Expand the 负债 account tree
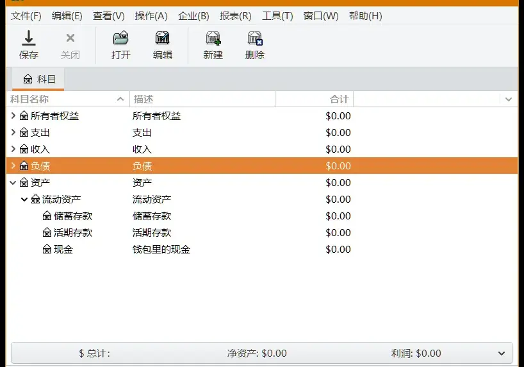 pos(13,166)
